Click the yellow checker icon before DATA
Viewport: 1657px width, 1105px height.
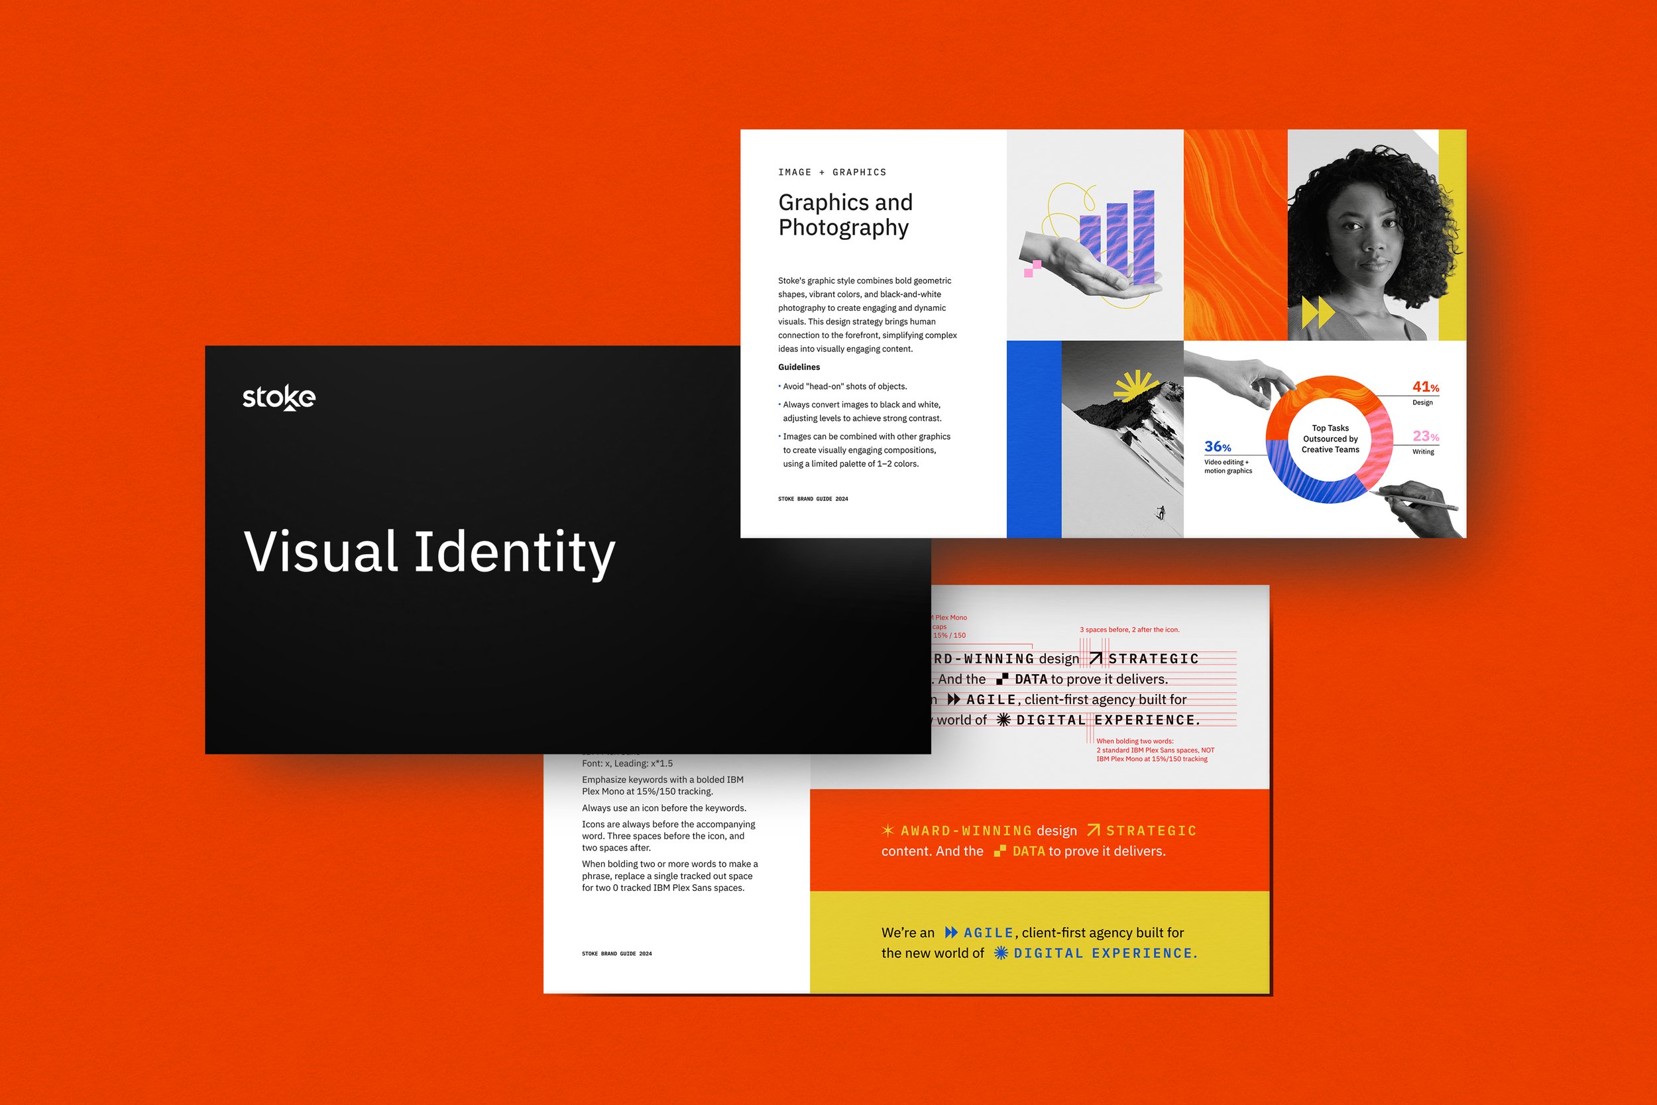pyautogui.click(x=1000, y=851)
